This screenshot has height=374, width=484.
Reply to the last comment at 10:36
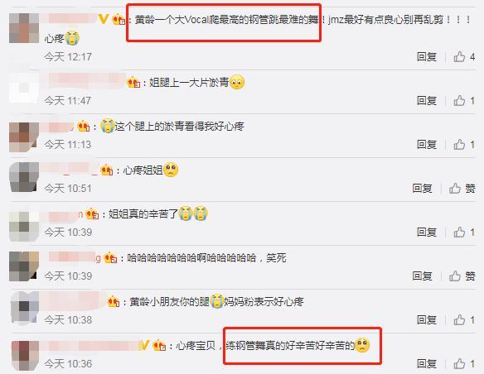427,364
